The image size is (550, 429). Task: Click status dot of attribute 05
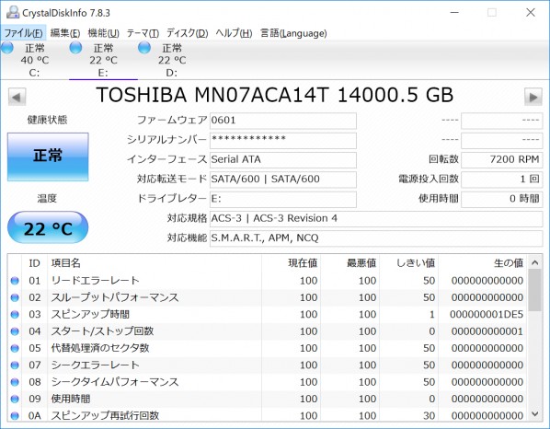pos(15,348)
